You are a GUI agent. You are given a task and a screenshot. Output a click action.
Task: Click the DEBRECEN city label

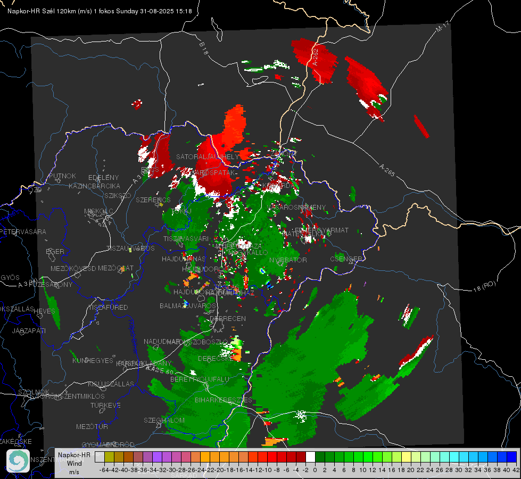228,318
